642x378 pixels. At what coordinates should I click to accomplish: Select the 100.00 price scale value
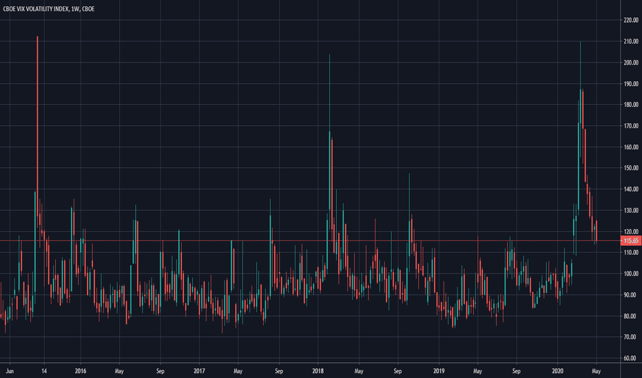[631, 274]
